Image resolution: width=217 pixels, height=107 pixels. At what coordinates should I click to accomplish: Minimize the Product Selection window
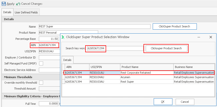click(199, 37)
